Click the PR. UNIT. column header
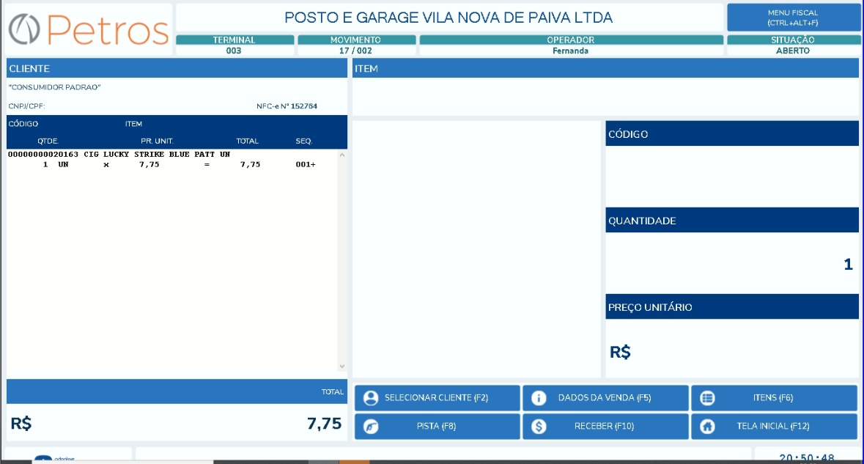Screen dimensions: 864x464 point(157,141)
